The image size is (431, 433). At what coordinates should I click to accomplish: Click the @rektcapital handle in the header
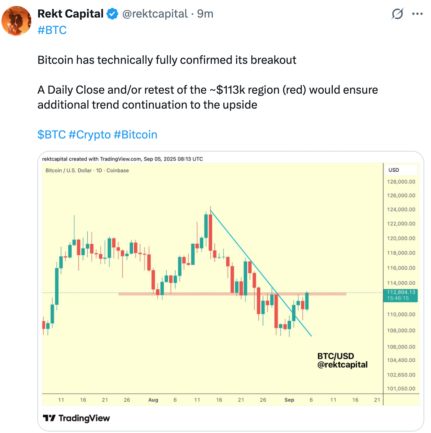(x=155, y=14)
